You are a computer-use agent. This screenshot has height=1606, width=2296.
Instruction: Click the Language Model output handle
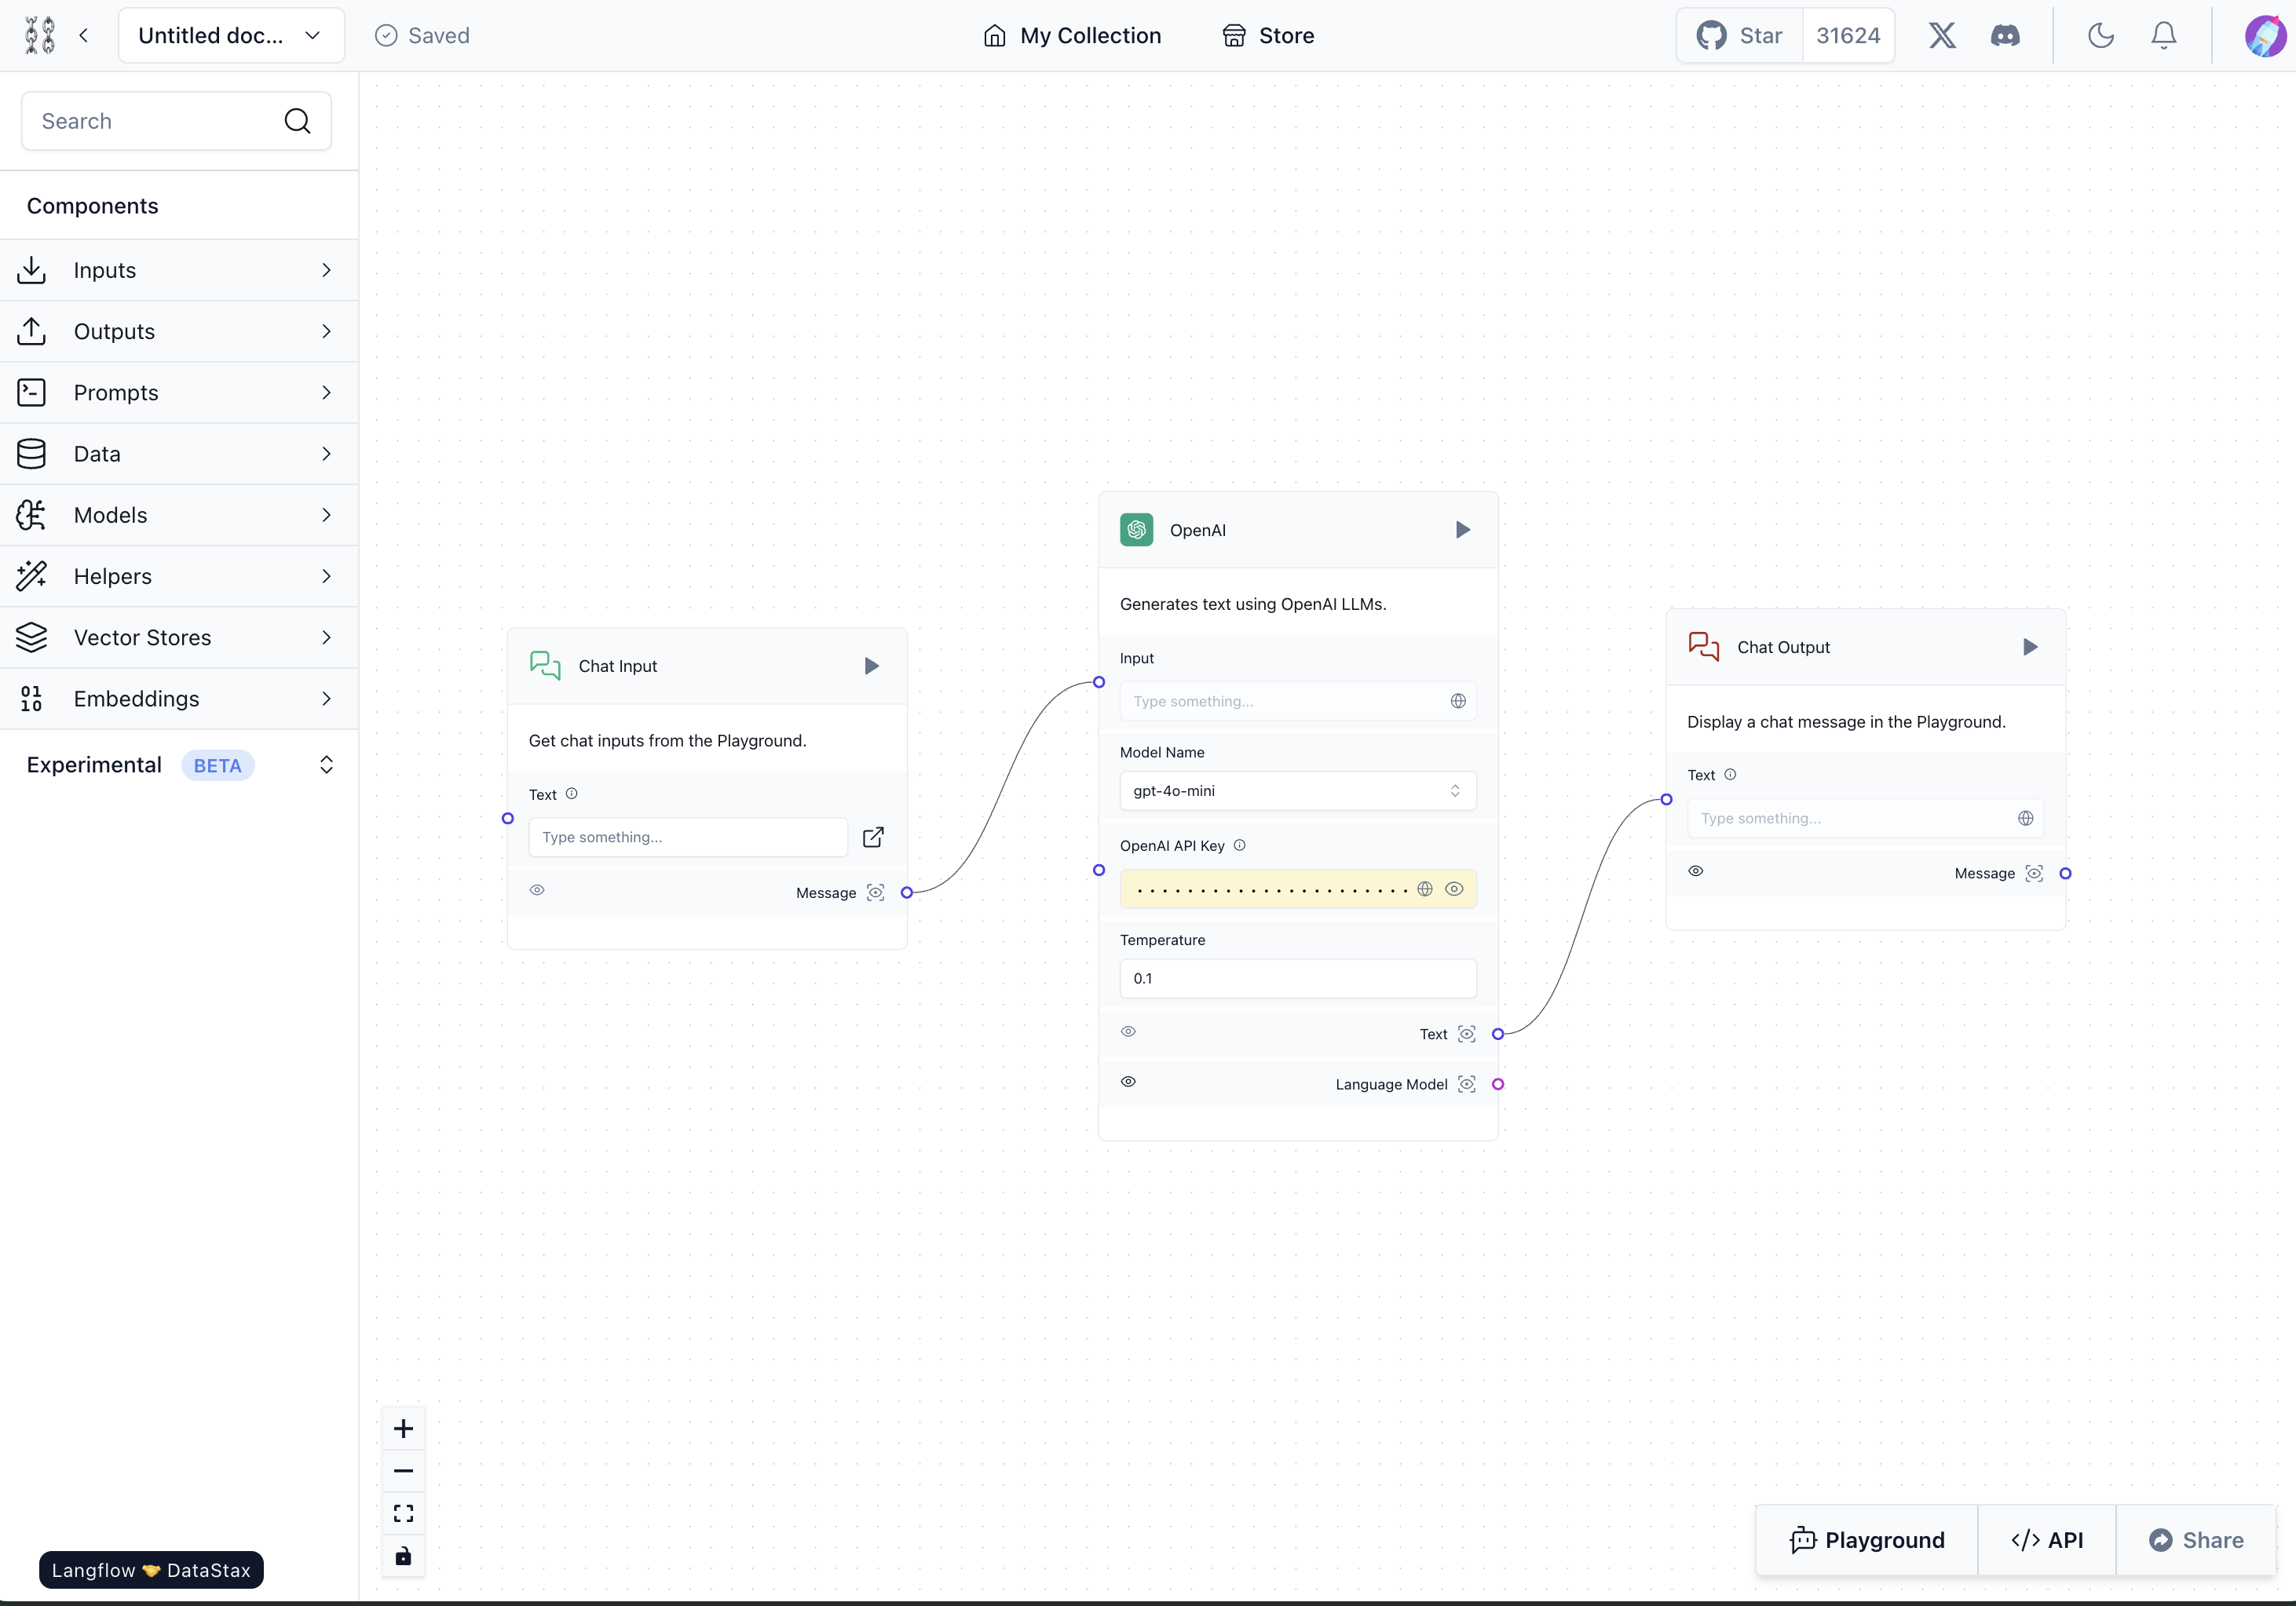(1498, 1084)
